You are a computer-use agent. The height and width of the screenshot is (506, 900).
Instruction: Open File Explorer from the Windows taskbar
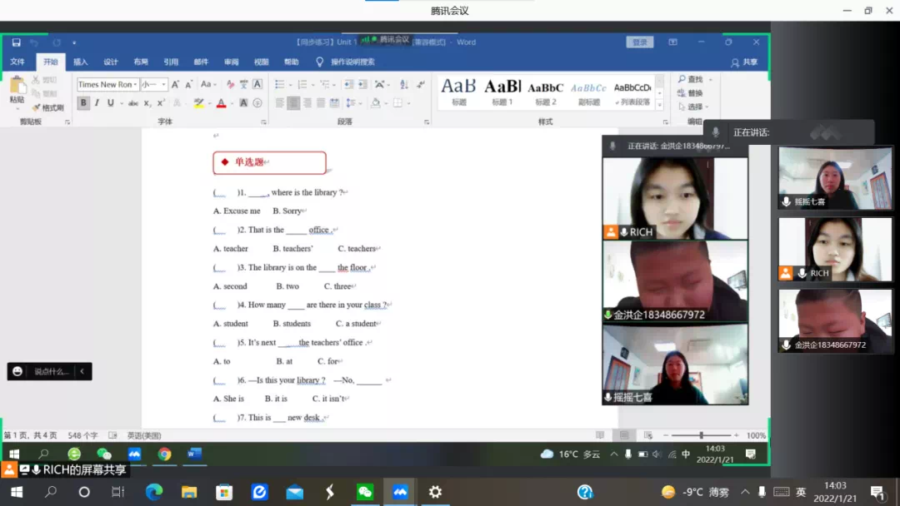(x=189, y=492)
